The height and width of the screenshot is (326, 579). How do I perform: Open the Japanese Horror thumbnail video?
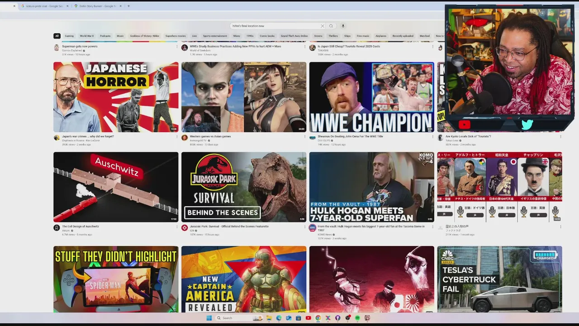[x=116, y=97]
